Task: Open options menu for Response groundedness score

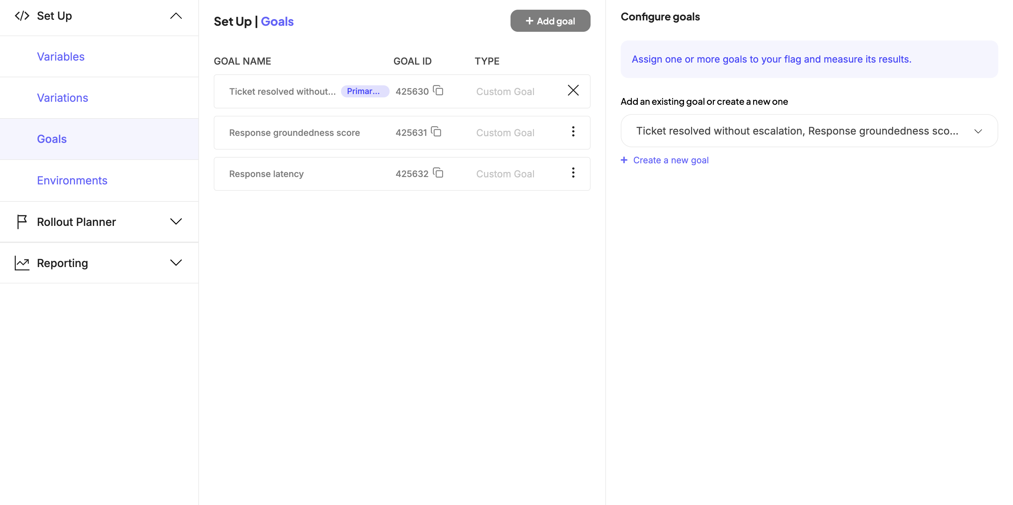Action: 573,131
